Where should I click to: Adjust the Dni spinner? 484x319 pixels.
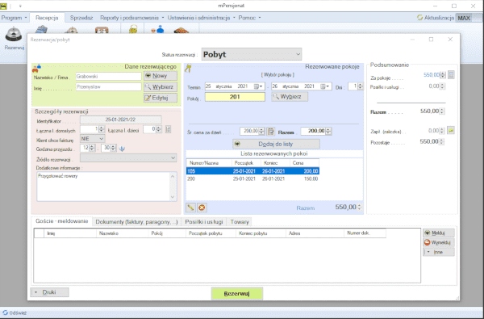pyautogui.click(x=360, y=86)
